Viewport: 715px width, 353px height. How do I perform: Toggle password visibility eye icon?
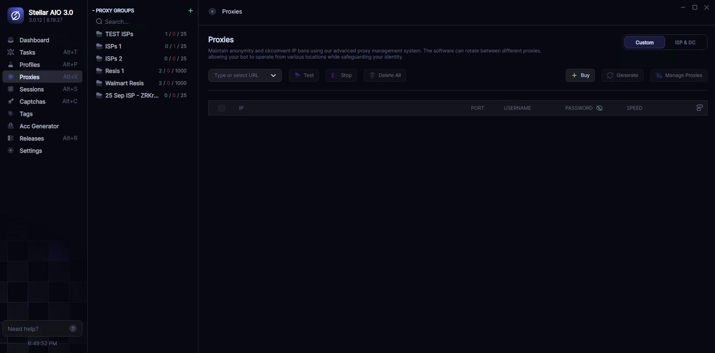click(599, 108)
